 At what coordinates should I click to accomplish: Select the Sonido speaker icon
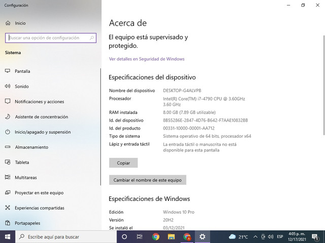pyautogui.click(x=8, y=86)
